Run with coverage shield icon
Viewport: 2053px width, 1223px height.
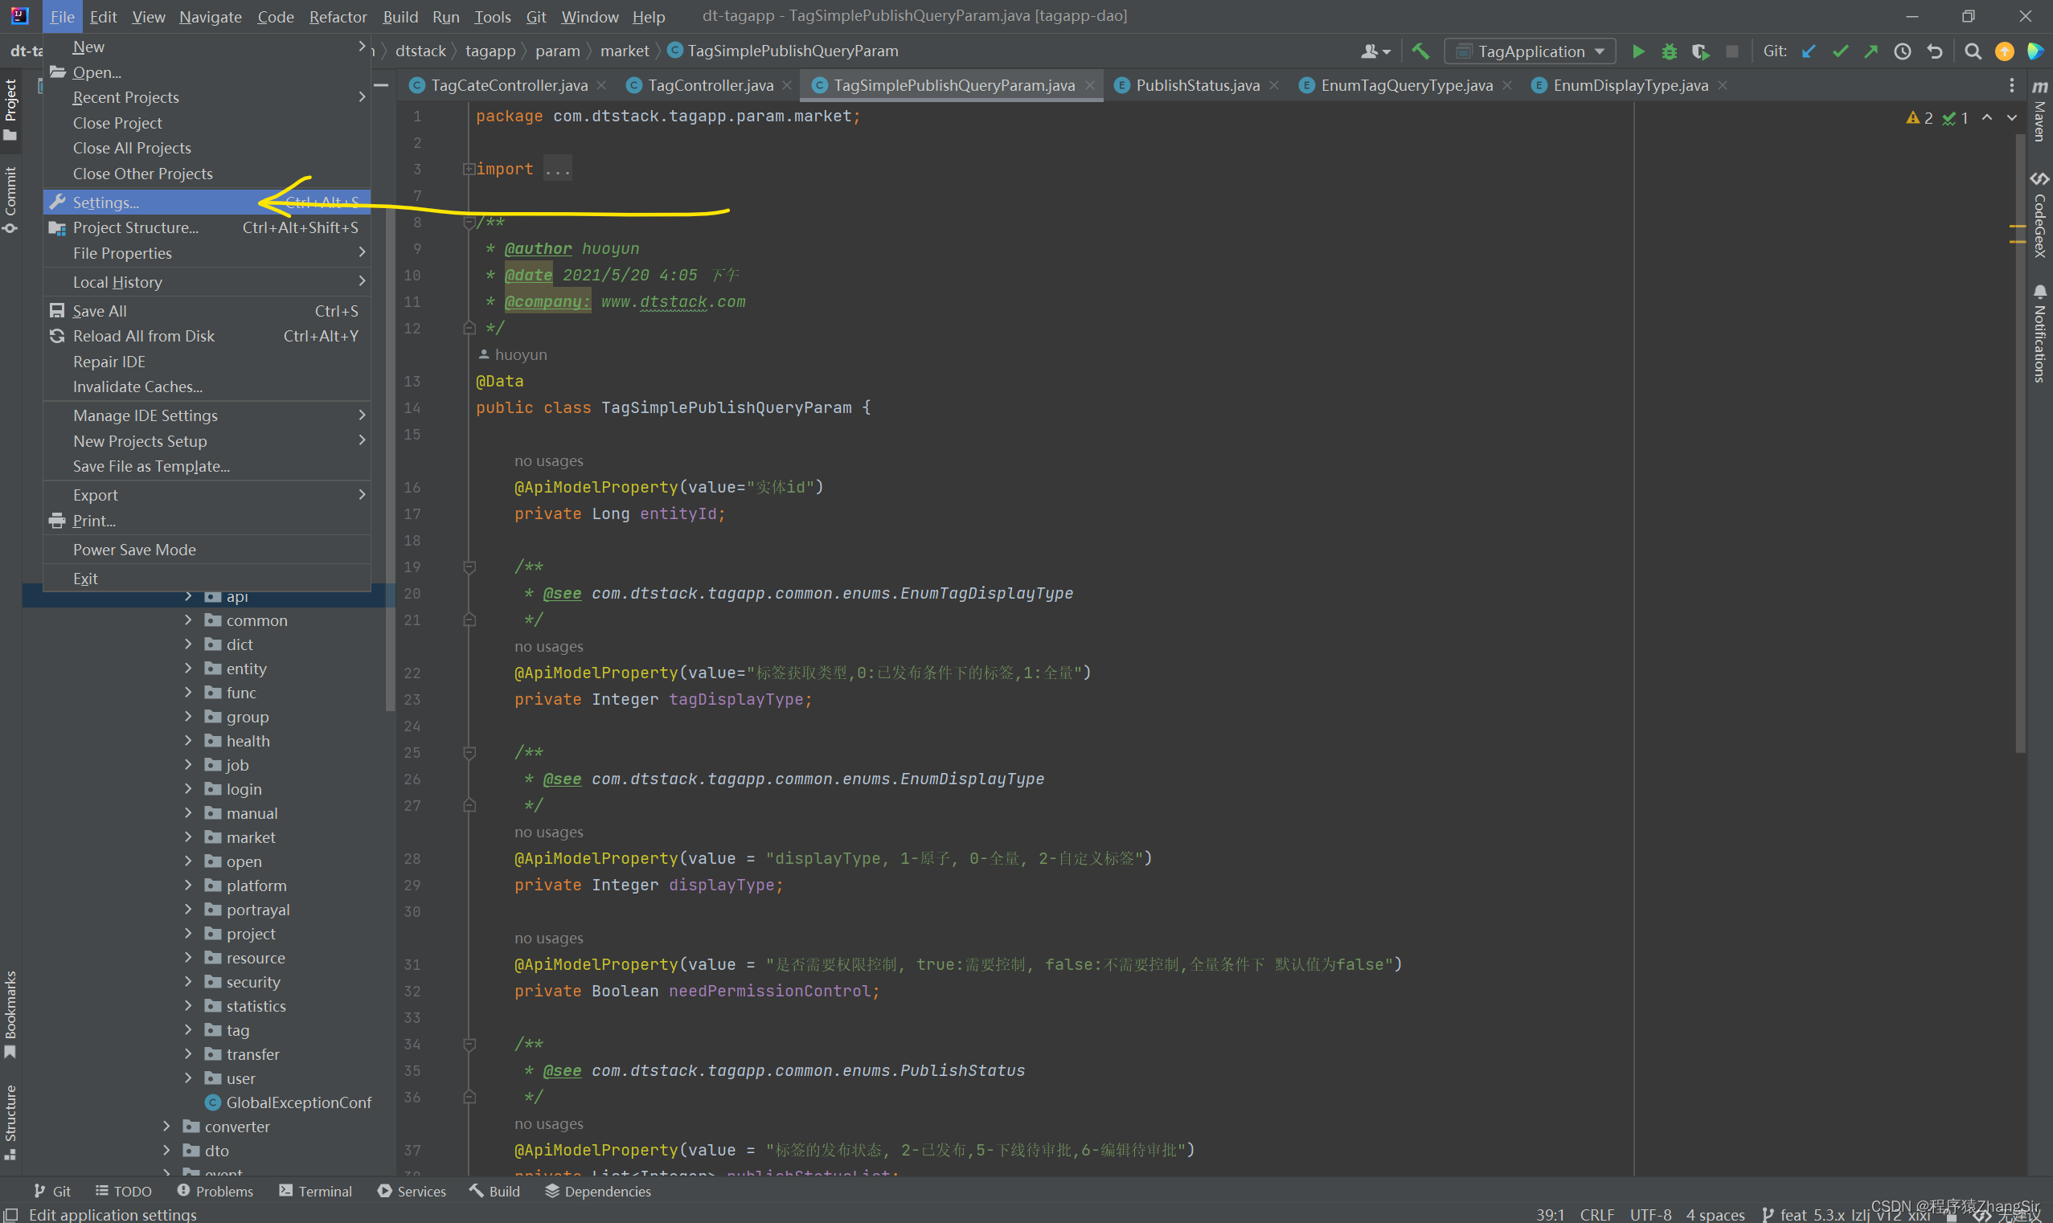pos(1700,51)
